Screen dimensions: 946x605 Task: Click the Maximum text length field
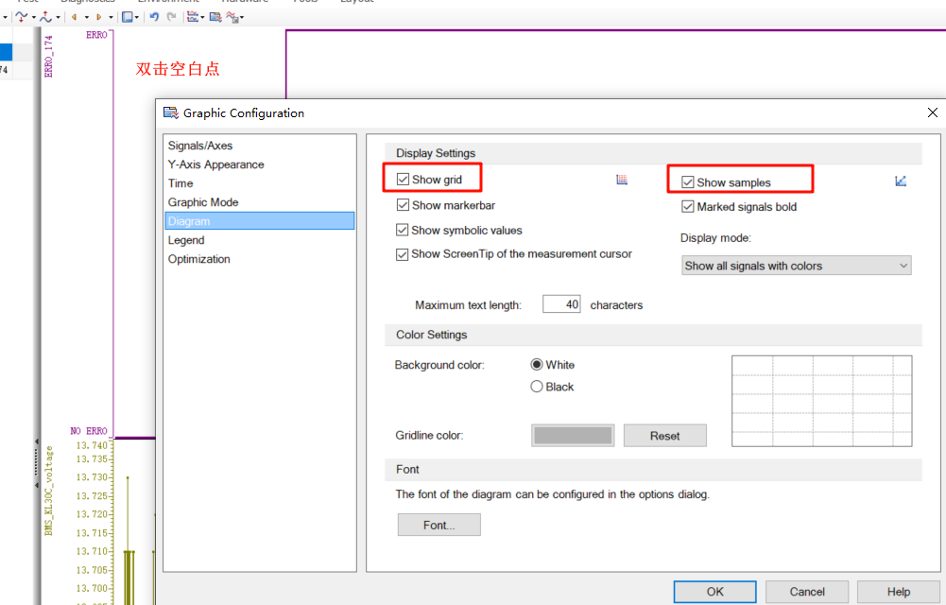coord(561,304)
